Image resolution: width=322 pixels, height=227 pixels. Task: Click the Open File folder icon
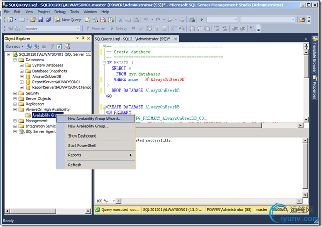click(x=33, y=20)
